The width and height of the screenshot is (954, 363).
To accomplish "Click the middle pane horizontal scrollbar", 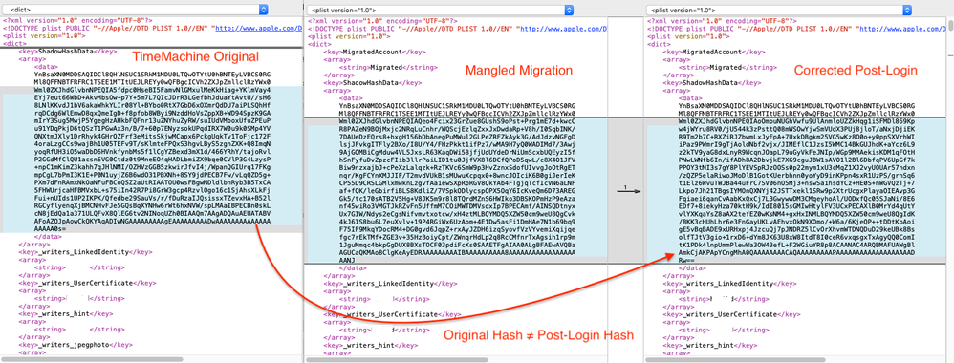I will (x=396, y=359).
